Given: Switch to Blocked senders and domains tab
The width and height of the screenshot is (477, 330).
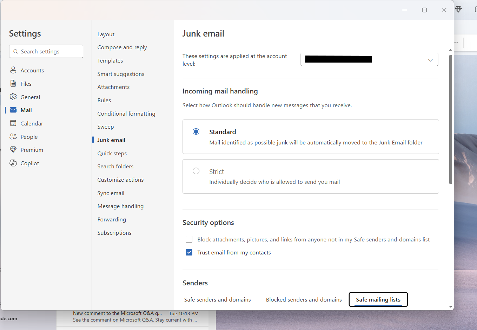Looking at the screenshot, I should click(304, 299).
